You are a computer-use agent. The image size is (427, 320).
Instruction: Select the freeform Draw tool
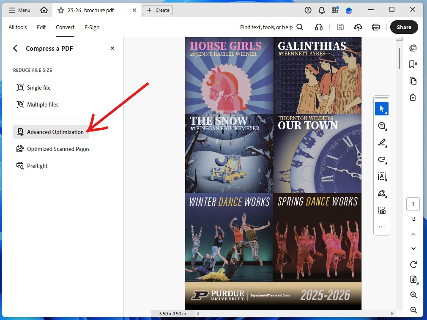click(382, 159)
